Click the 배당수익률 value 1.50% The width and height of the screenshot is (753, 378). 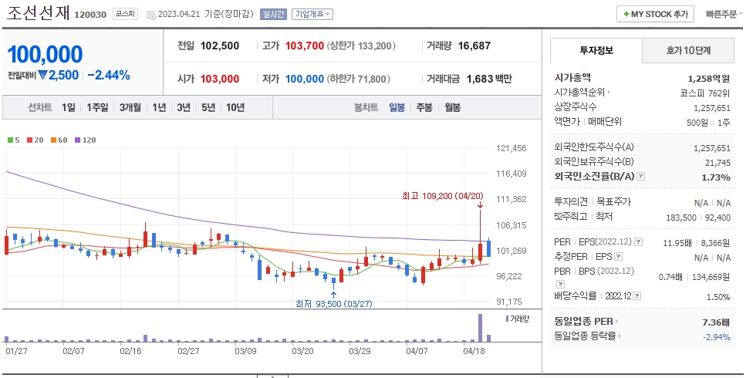[718, 297]
